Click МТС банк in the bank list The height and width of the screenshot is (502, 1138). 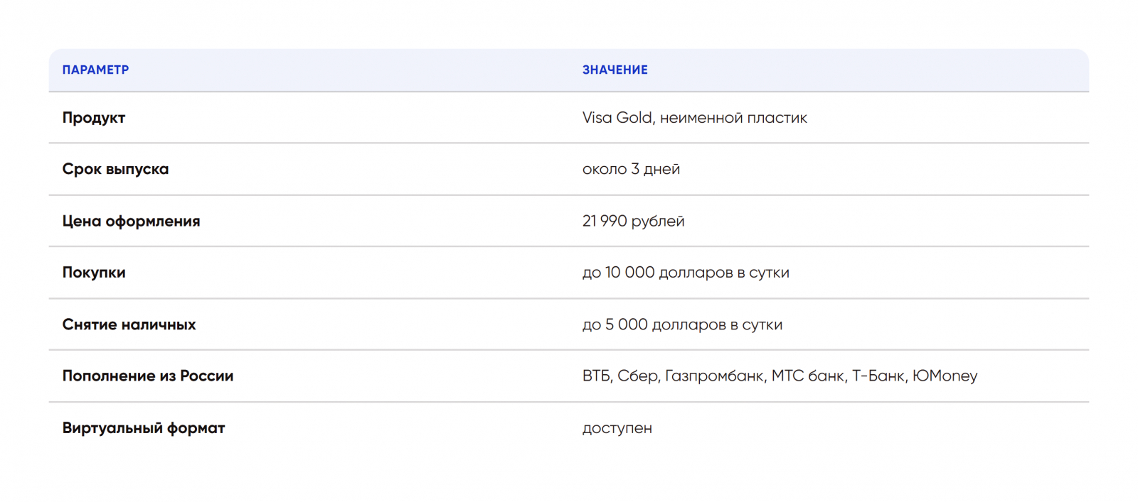pos(808,376)
